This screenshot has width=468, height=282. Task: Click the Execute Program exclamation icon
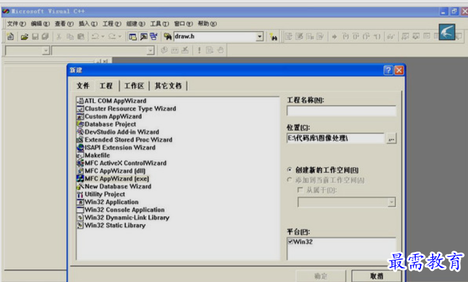(199, 50)
